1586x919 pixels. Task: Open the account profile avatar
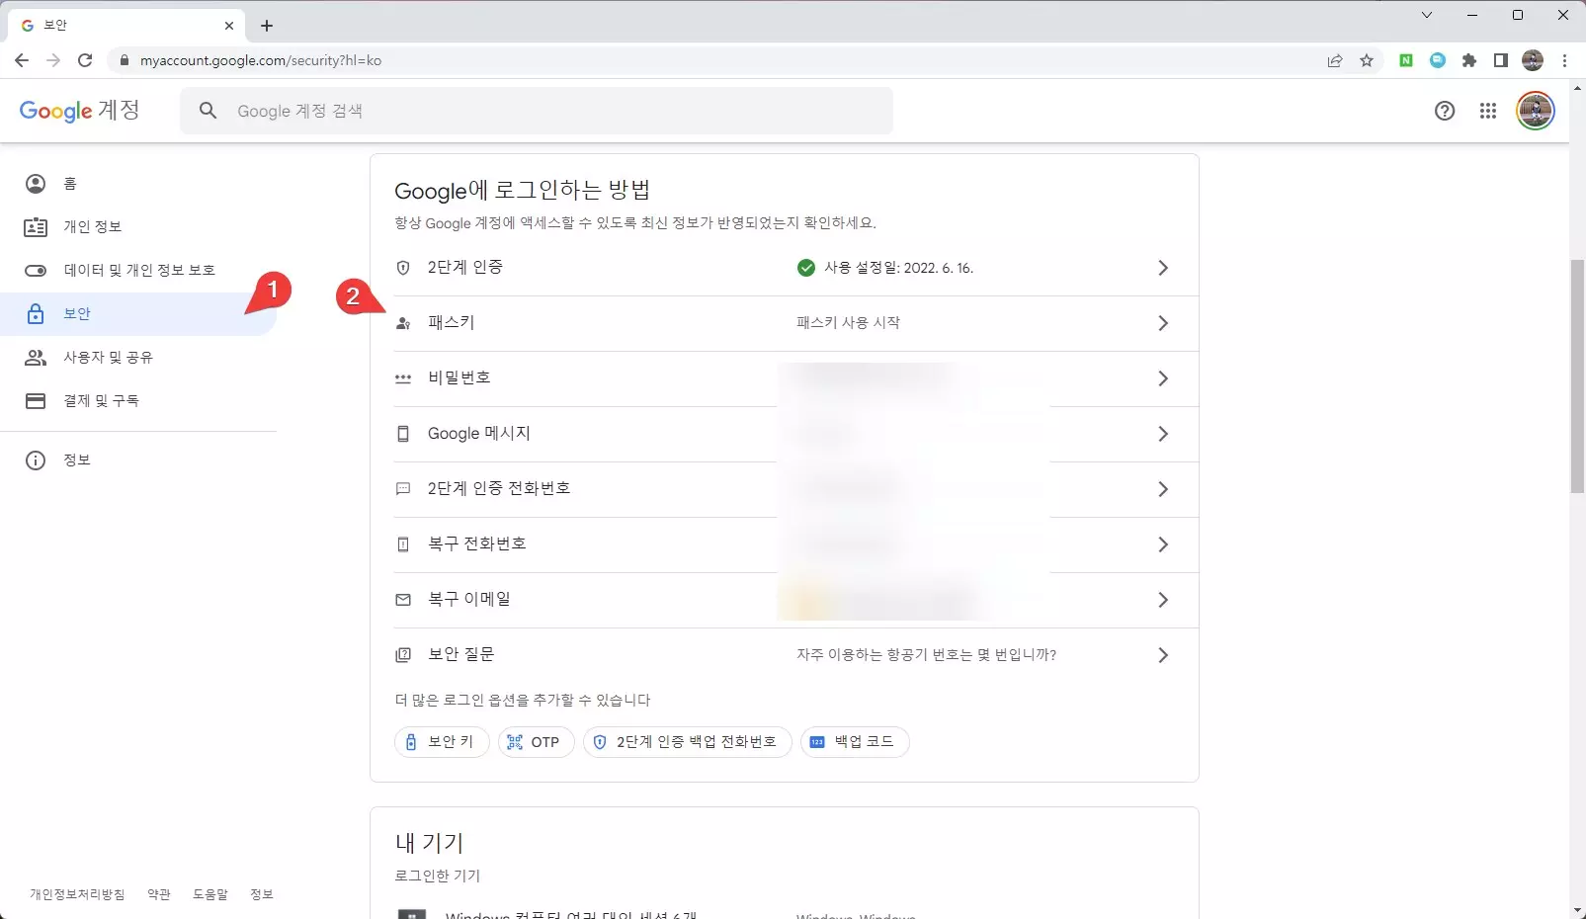point(1536,111)
